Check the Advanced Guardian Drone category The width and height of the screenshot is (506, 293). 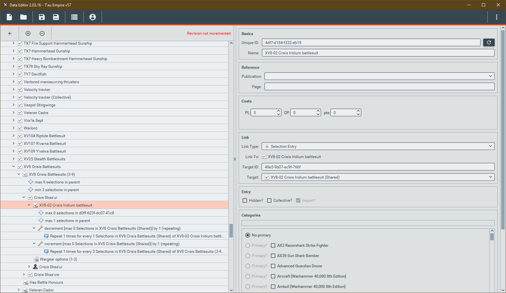273,266
